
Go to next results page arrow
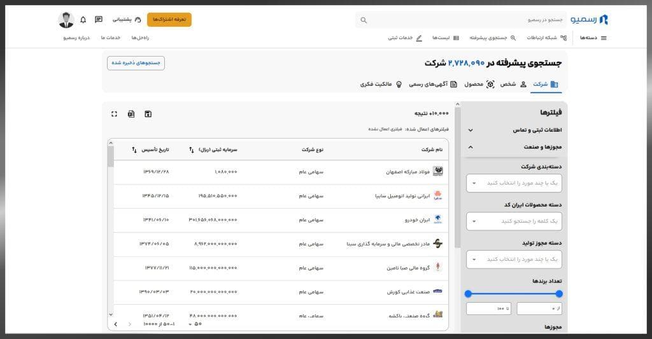click(116, 324)
